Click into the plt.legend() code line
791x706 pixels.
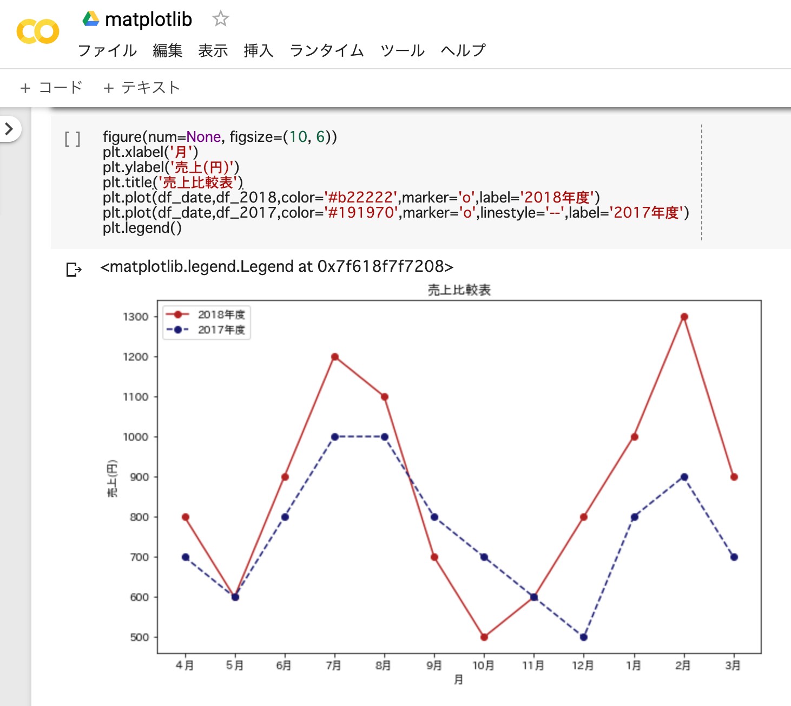pos(142,228)
